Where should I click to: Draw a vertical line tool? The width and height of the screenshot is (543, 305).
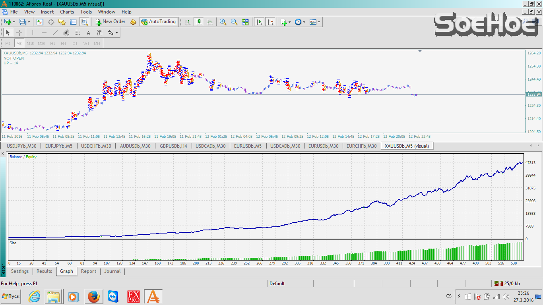pos(33,33)
